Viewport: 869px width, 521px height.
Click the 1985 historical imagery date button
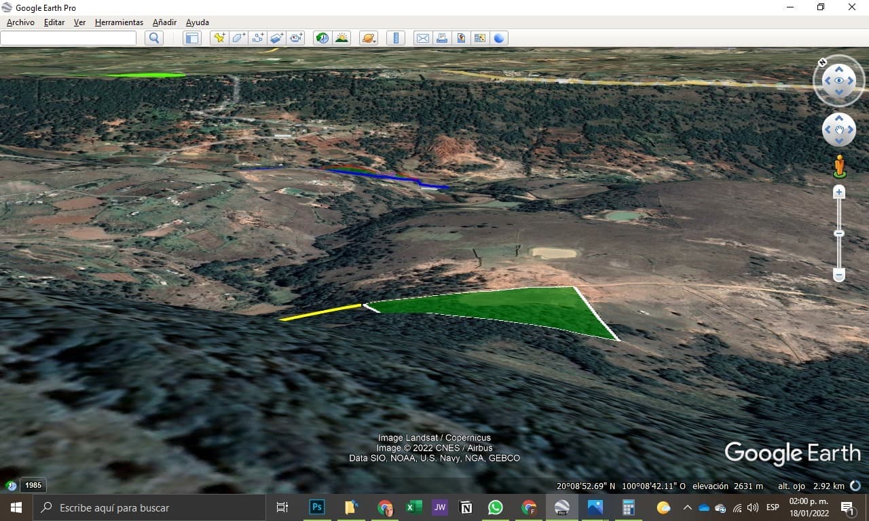[33, 485]
